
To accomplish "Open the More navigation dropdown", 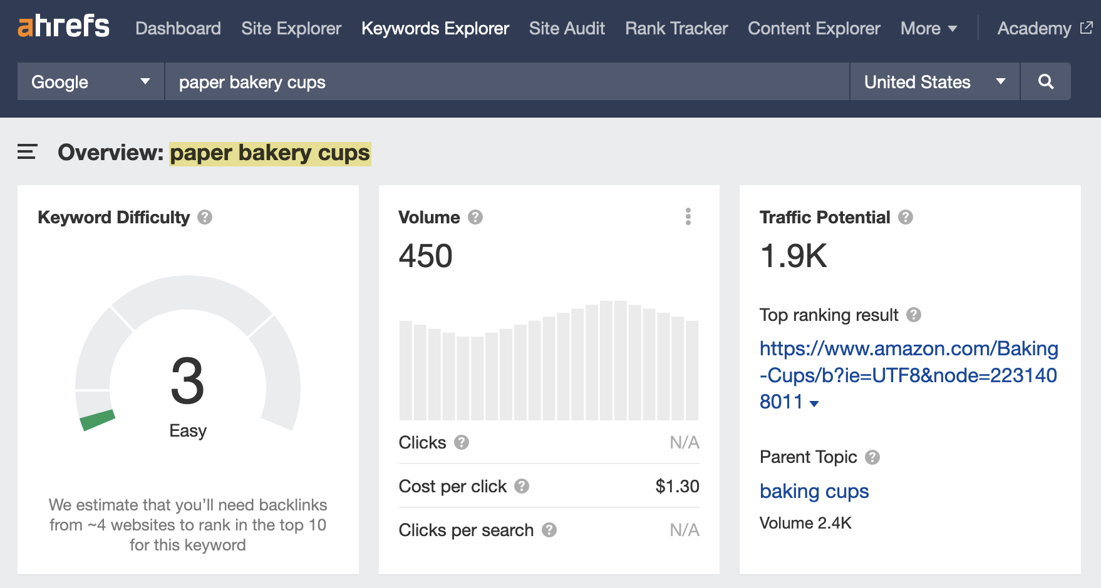I will [928, 28].
